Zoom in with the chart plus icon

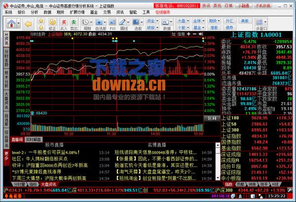[188, 34]
